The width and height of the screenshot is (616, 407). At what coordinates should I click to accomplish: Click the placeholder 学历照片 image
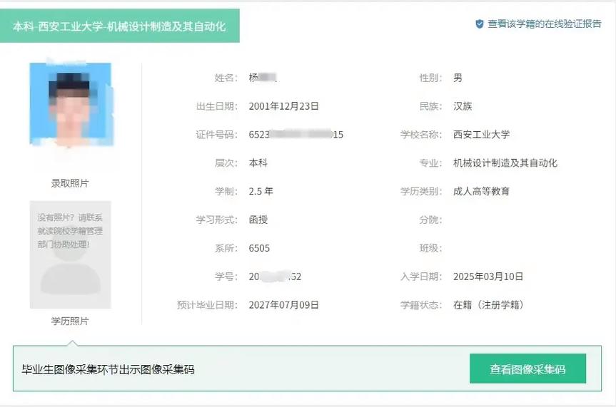[71, 254]
